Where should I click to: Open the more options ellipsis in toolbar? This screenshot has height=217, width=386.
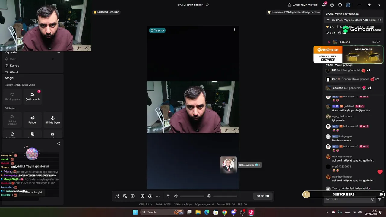point(157,196)
